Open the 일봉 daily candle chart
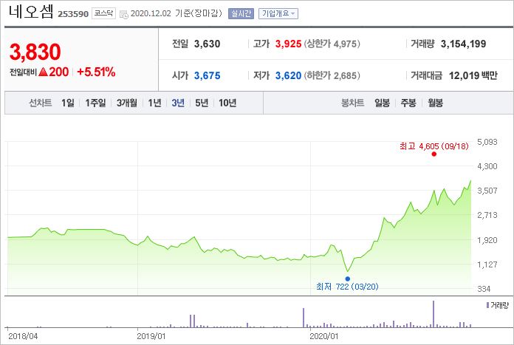514x345 pixels. click(x=383, y=103)
